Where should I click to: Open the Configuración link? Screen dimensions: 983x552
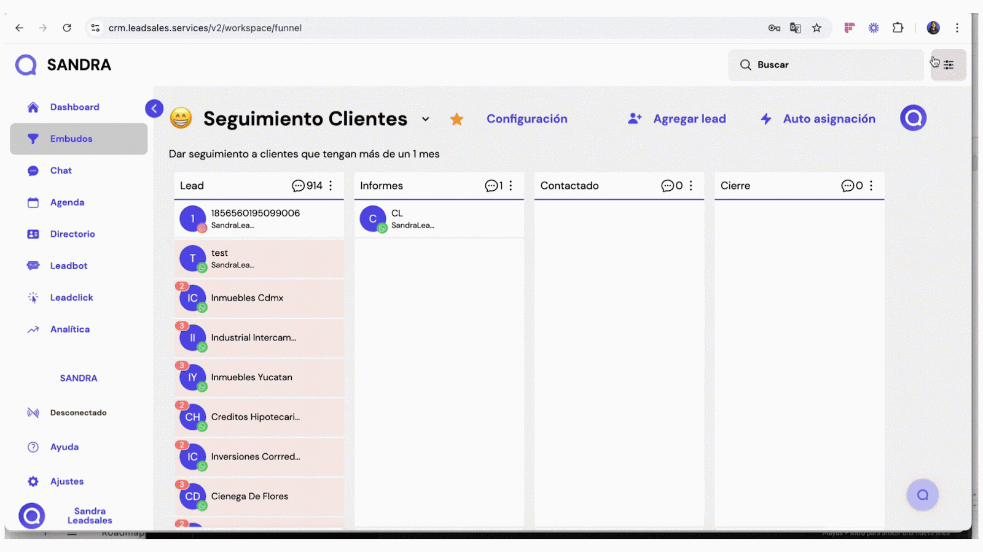(x=527, y=119)
